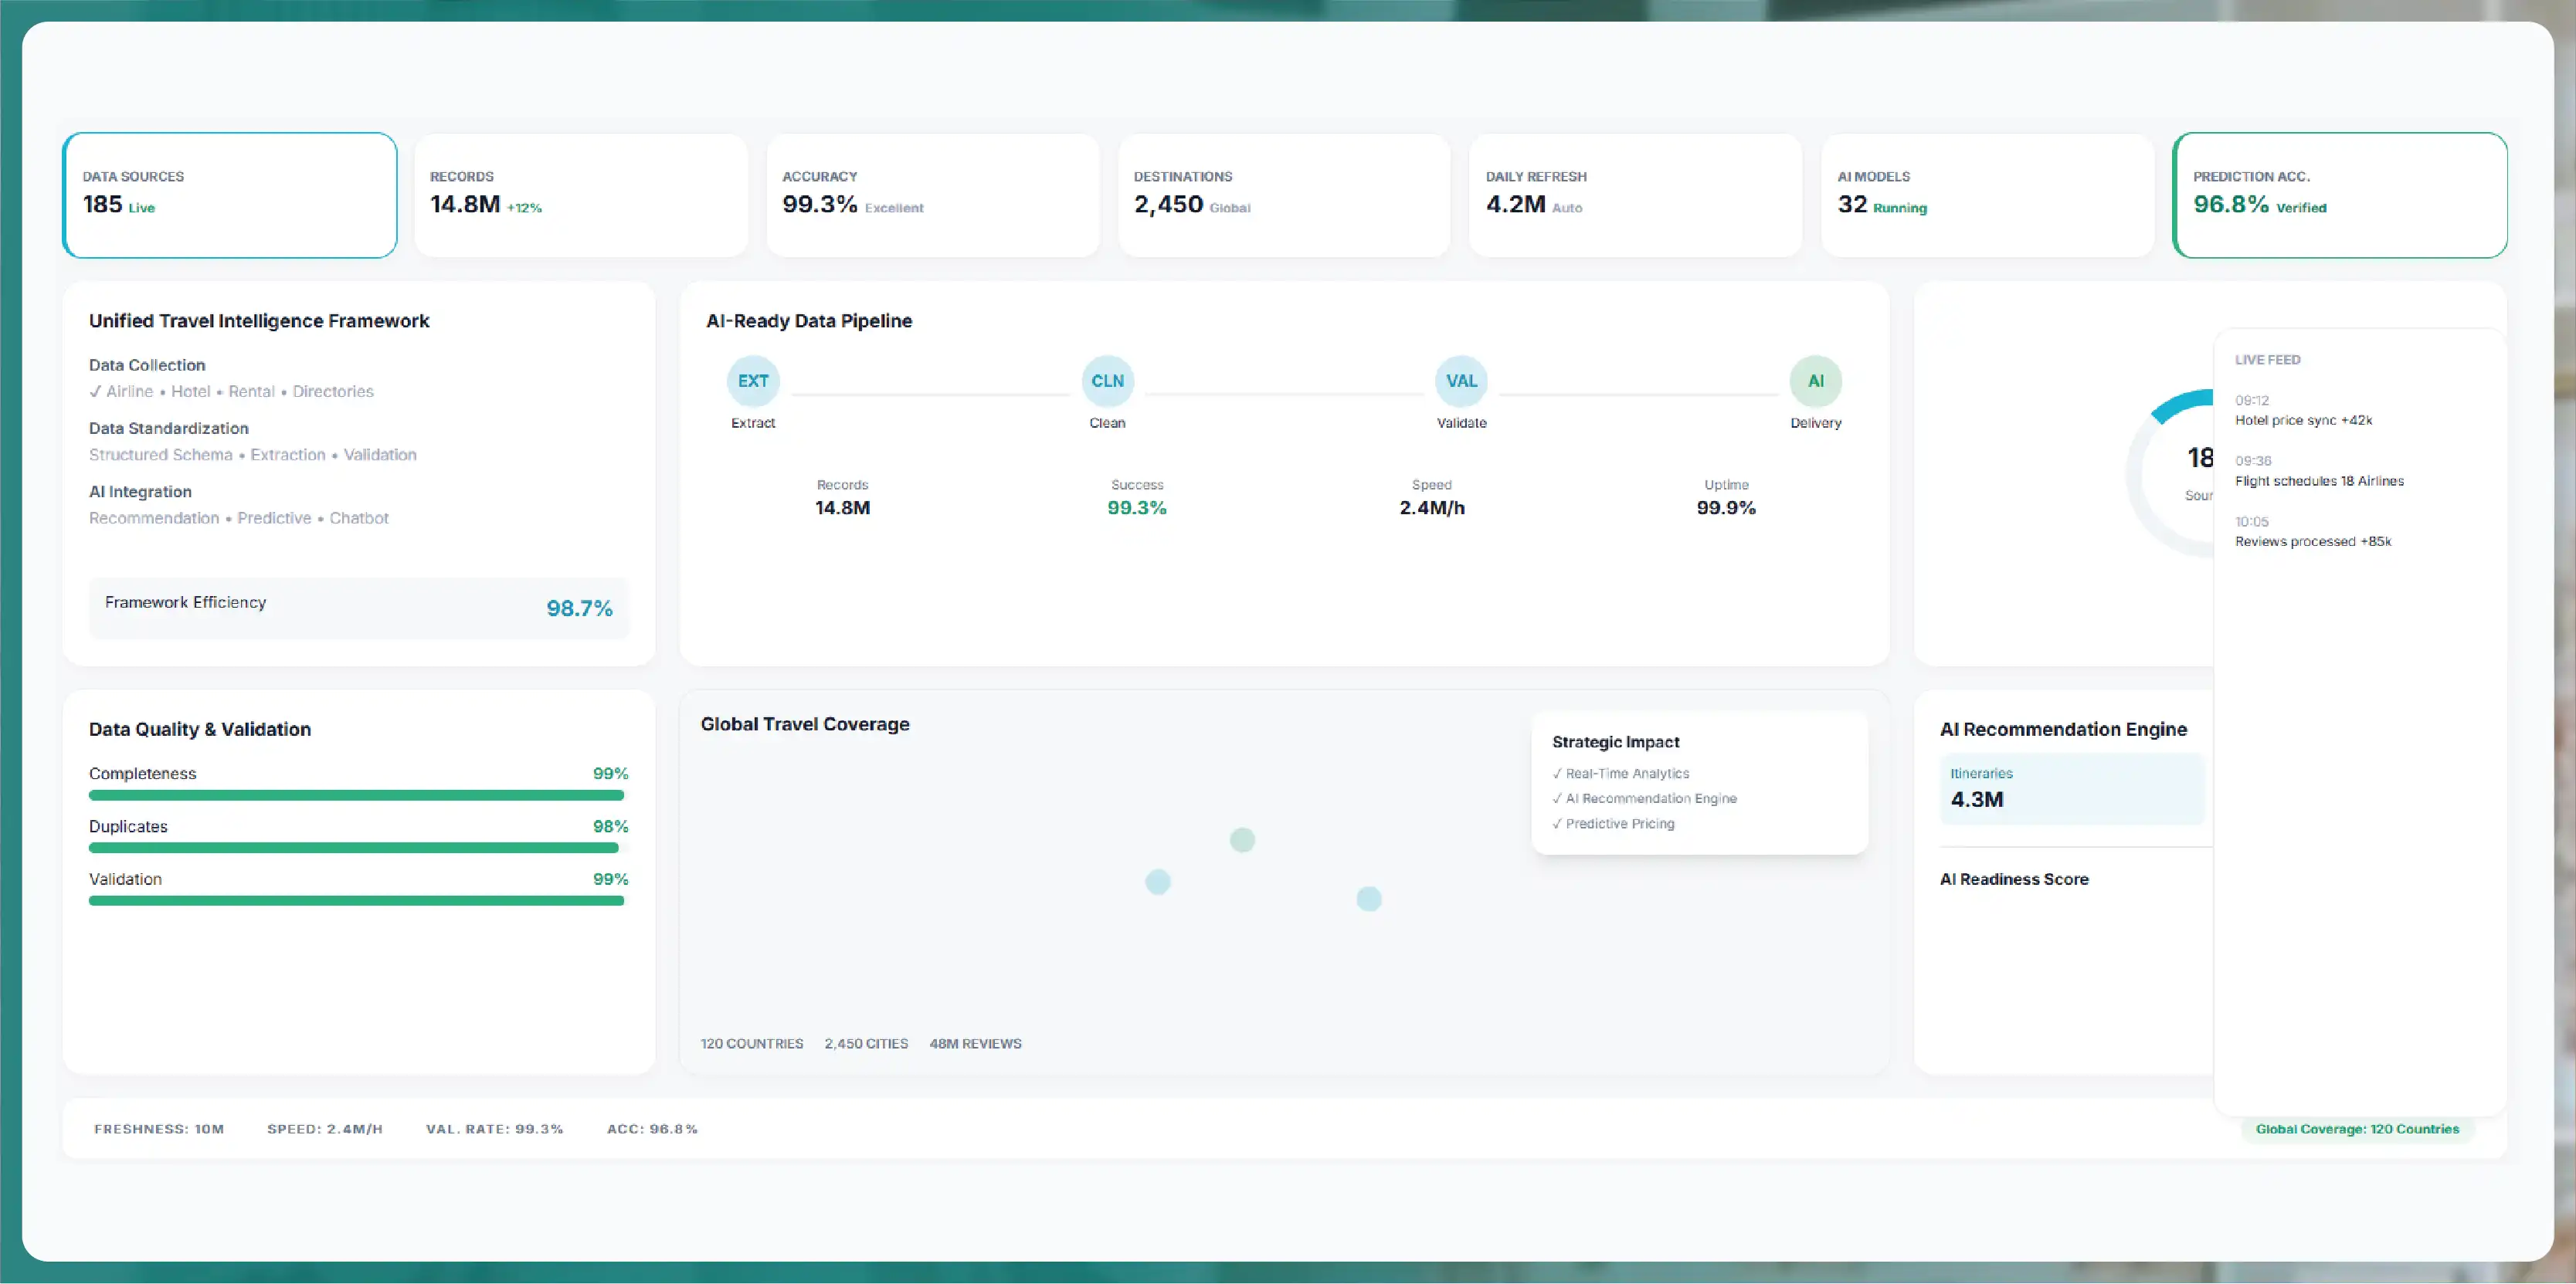2576x1284 pixels.
Task: Open the AI Delivery pipeline stage icon
Action: click(x=1815, y=381)
